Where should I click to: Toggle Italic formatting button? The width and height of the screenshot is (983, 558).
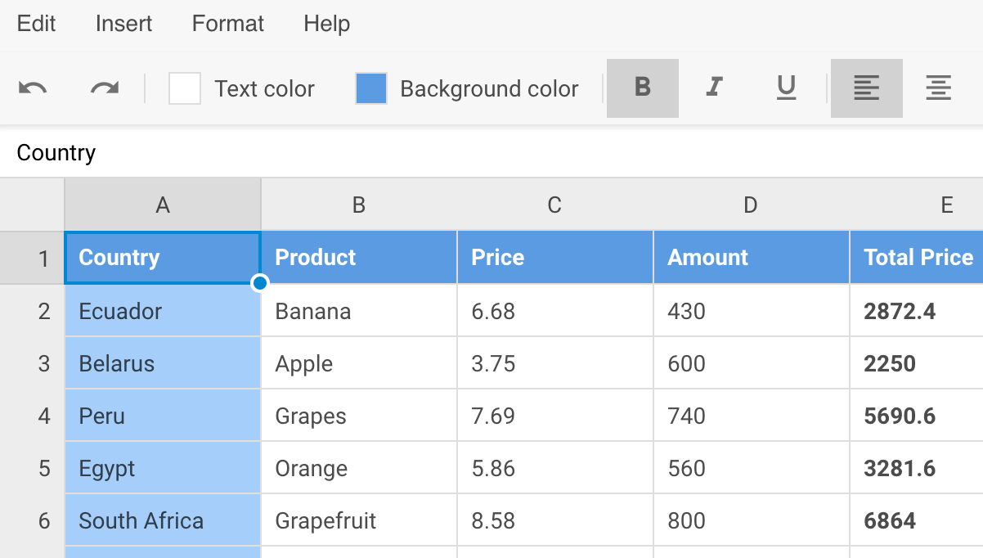pyautogui.click(x=714, y=88)
